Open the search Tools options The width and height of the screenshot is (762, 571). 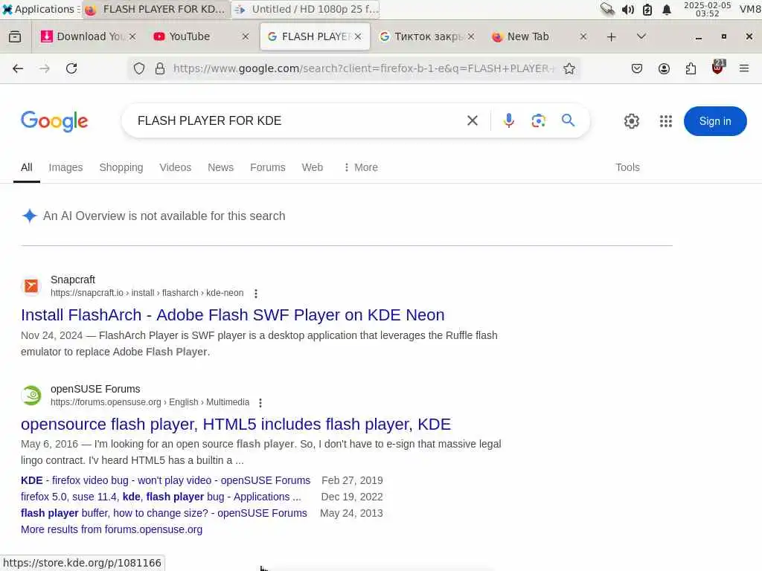[x=627, y=167]
